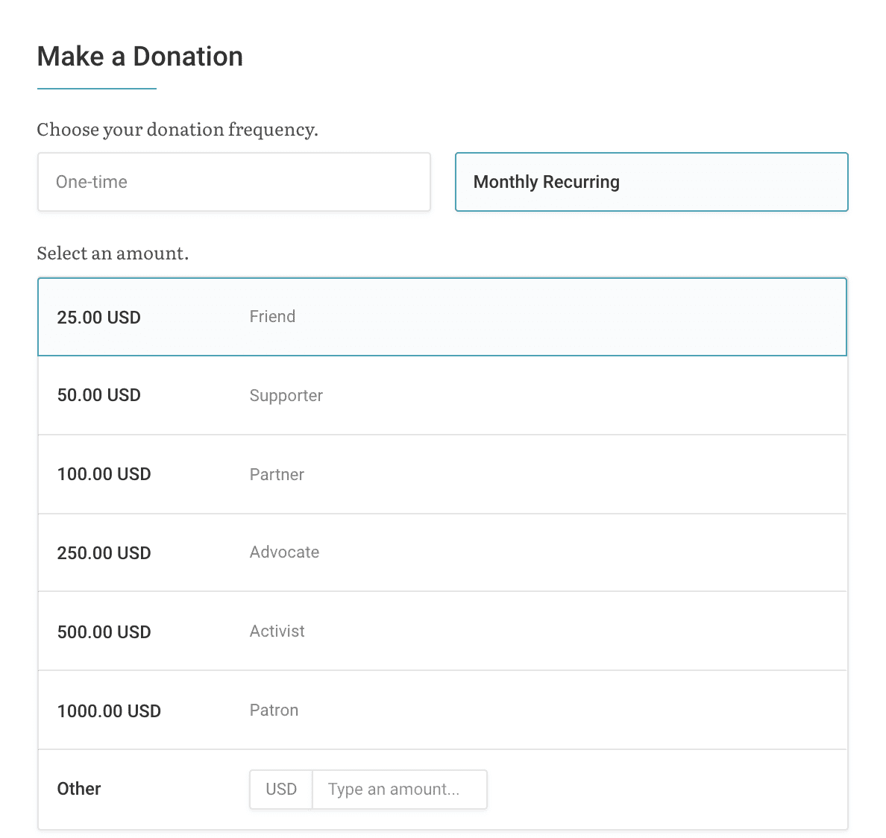
Task: Select the One-time donation frequency
Action: pos(234,181)
